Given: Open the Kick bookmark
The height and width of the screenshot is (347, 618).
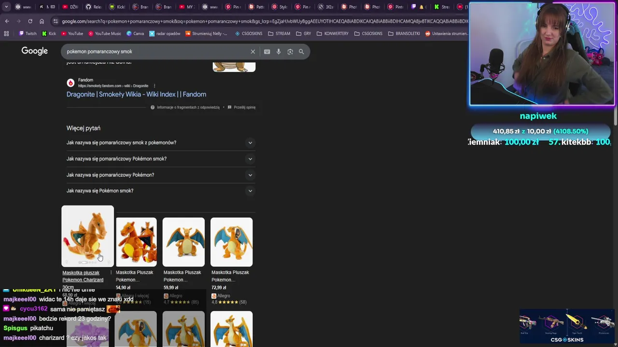Looking at the screenshot, I should pyautogui.click(x=49, y=34).
